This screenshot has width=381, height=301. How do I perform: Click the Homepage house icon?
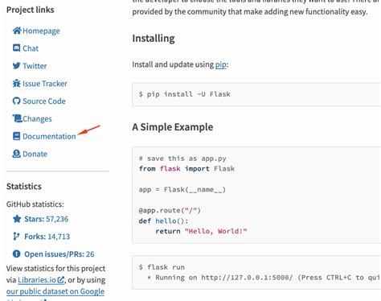pyautogui.click(x=17, y=31)
